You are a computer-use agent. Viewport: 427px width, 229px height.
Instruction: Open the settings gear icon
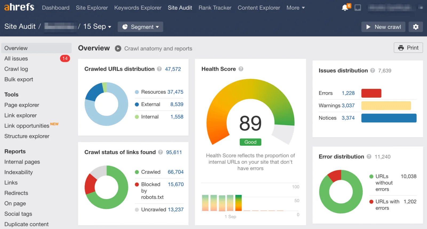coord(416,27)
